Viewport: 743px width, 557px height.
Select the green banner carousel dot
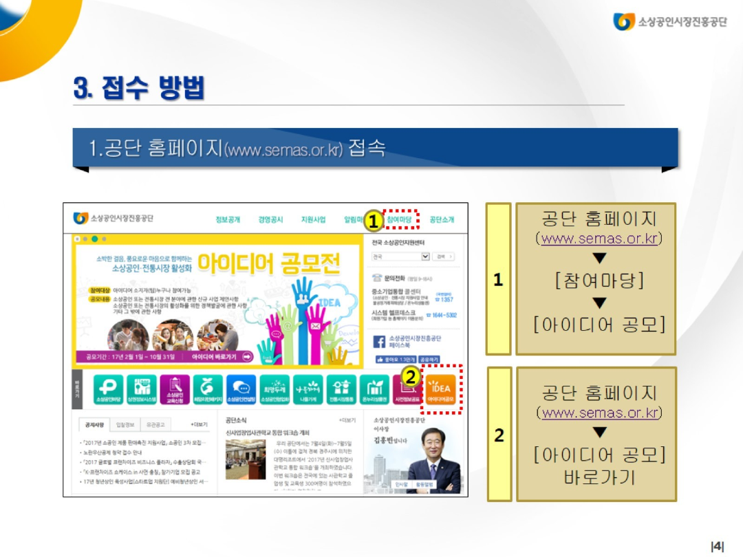pos(94,239)
